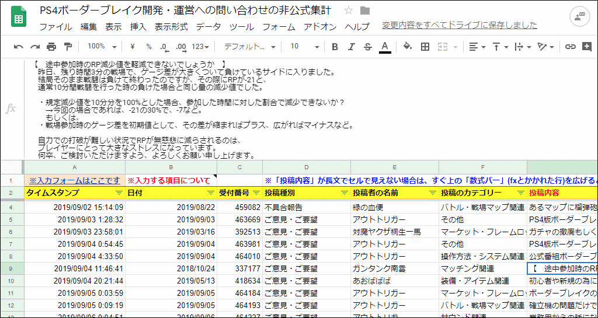Open the アドオン menu
The height and width of the screenshot is (318, 598).
(x=321, y=27)
